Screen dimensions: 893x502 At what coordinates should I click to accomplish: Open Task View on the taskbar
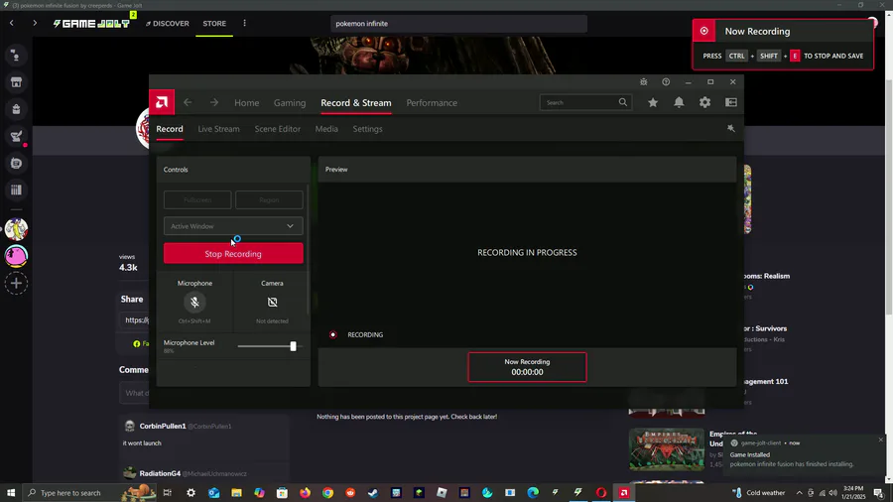point(167,493)
